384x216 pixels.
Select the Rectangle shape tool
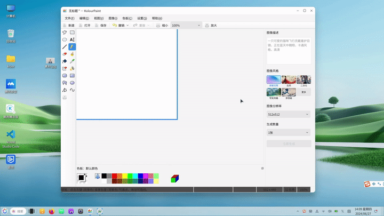[72, 76]
